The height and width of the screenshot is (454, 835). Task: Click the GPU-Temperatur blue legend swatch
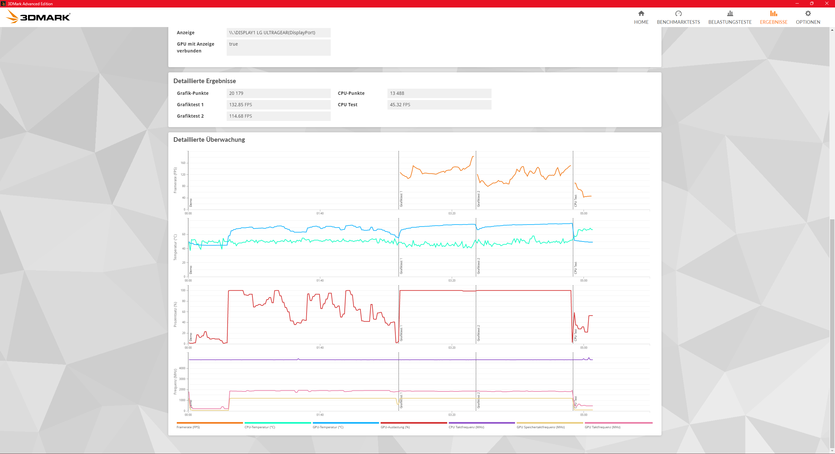[x=345, y=423]
